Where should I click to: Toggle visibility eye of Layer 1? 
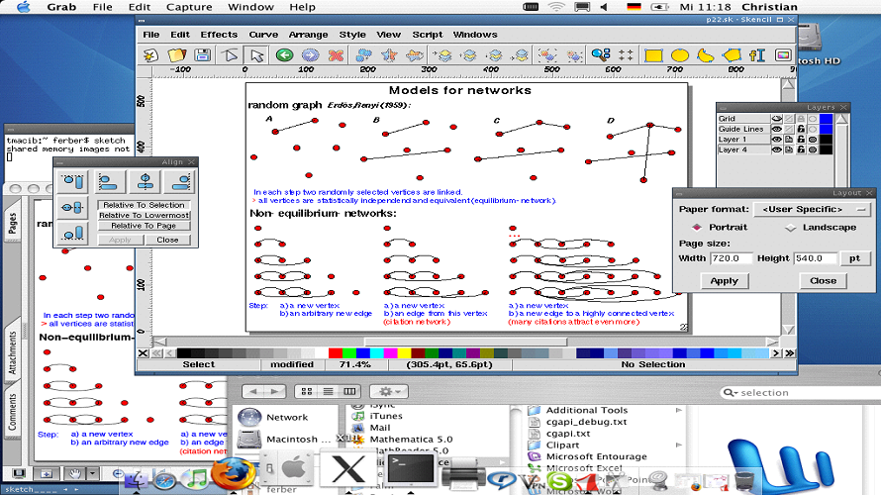click(776, 140)
